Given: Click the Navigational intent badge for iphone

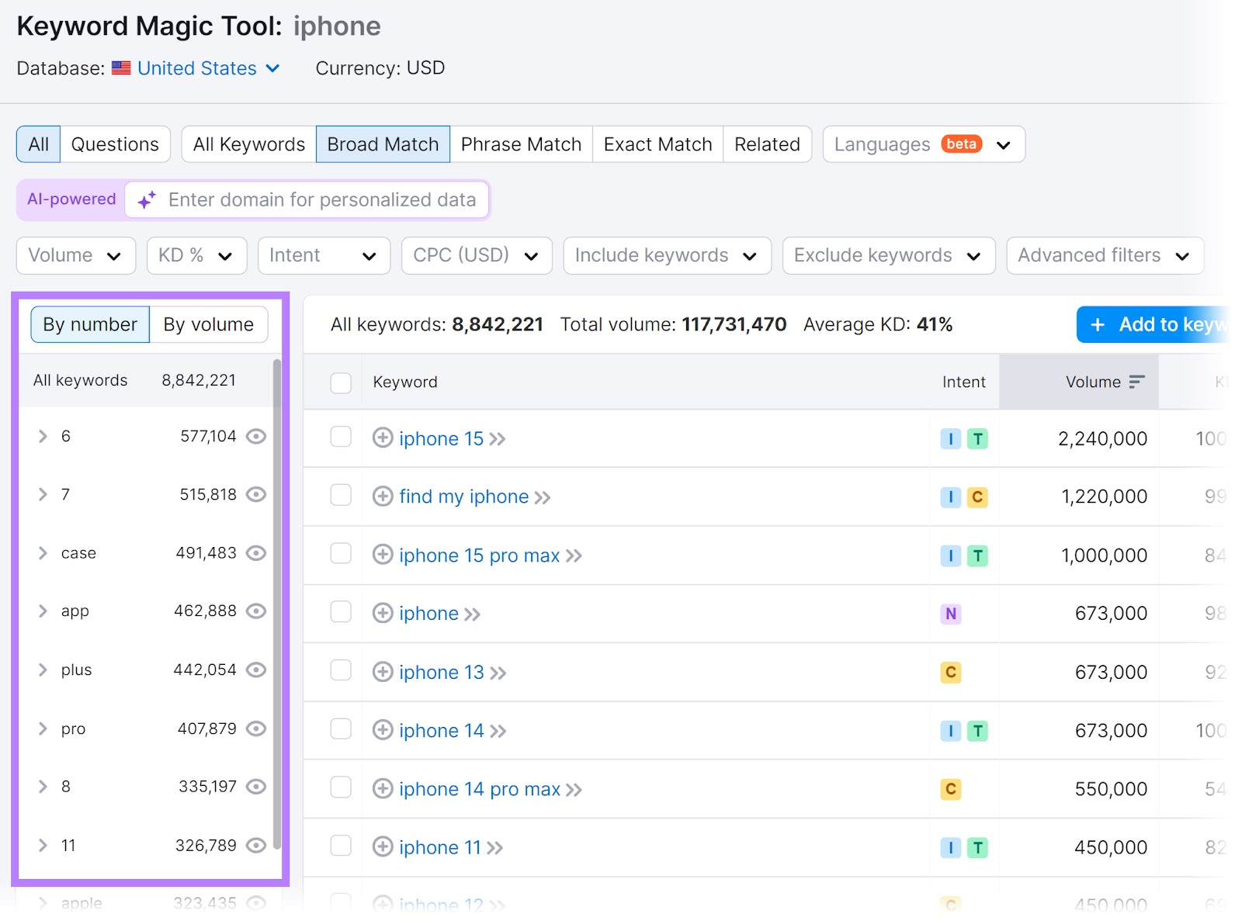Looking at the screenshot, I should pyautogui.click(x=951, y=614).
